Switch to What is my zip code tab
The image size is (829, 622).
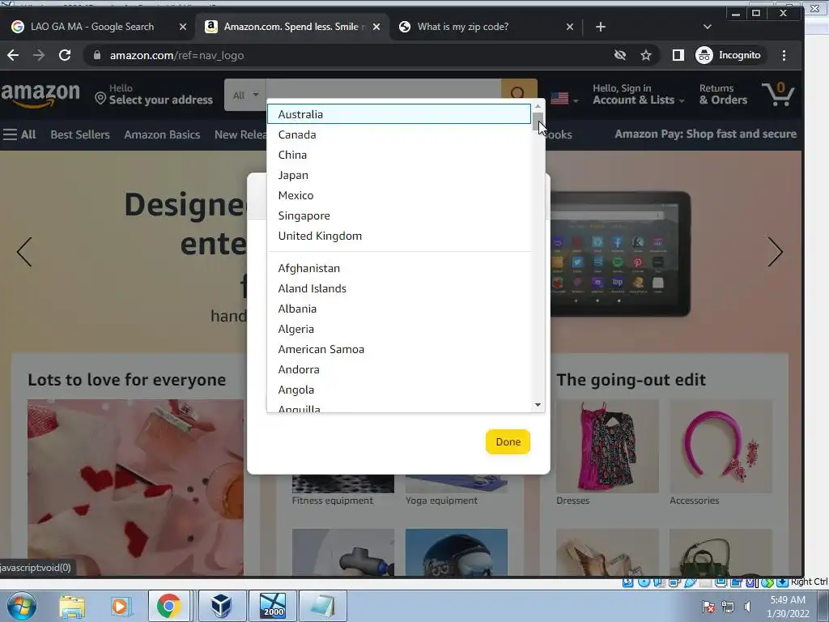coord(462,27)
